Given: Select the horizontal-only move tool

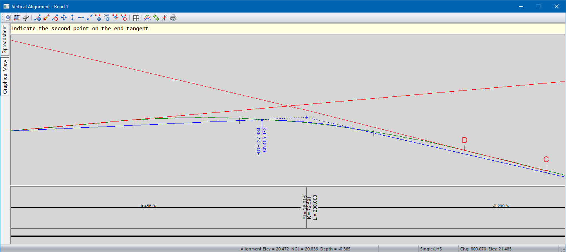Looking at the screenshot, I should click(81, 18).
